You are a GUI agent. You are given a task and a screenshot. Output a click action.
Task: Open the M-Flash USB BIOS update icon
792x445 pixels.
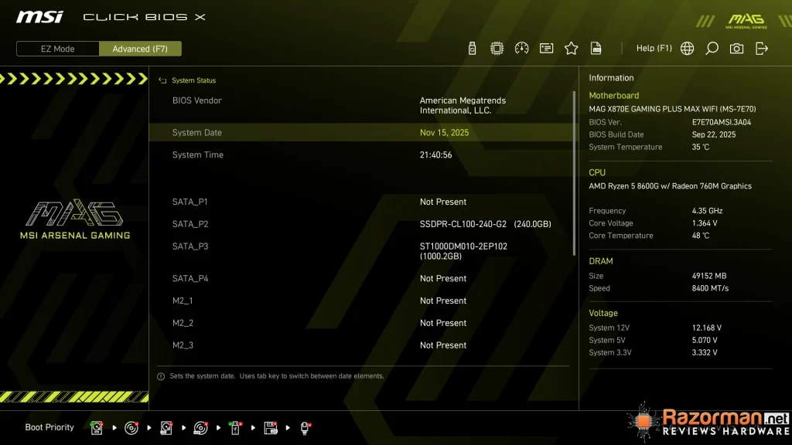pyautogui.click(x=472, y=49)
